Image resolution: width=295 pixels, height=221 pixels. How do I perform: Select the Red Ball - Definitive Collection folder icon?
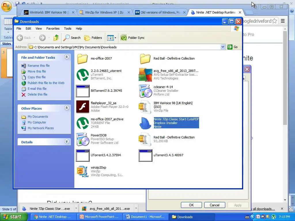click(145, 59)
